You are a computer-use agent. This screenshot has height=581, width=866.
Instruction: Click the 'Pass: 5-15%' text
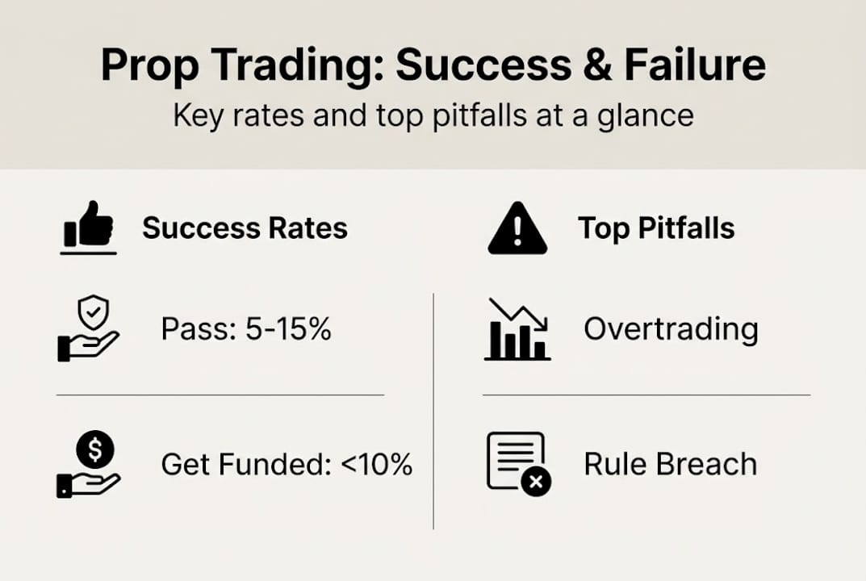tap(246, 329)
